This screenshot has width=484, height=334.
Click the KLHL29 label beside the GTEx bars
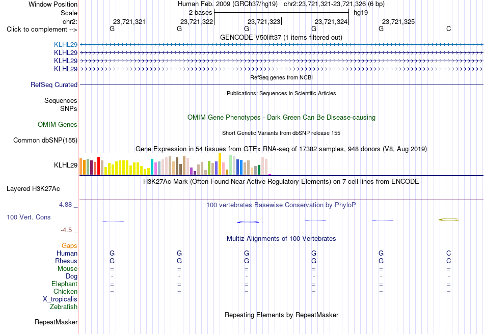pyautogui.click(x=65, y=165)
